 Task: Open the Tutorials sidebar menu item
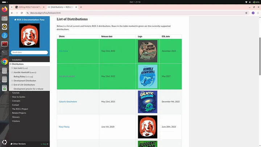(16, 93)
